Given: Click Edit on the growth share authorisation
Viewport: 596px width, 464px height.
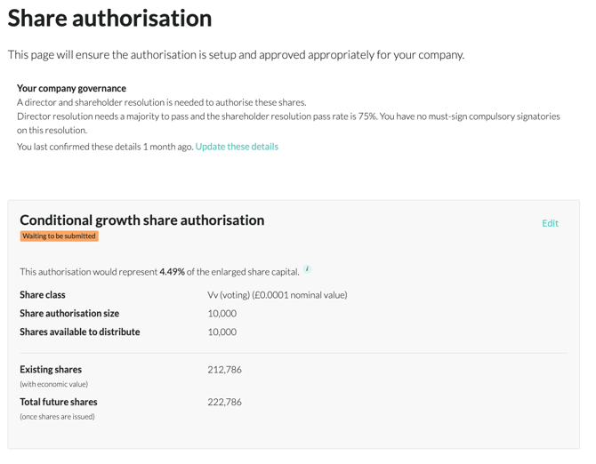Looking at the screenshot, I should [x=550, y=223].
